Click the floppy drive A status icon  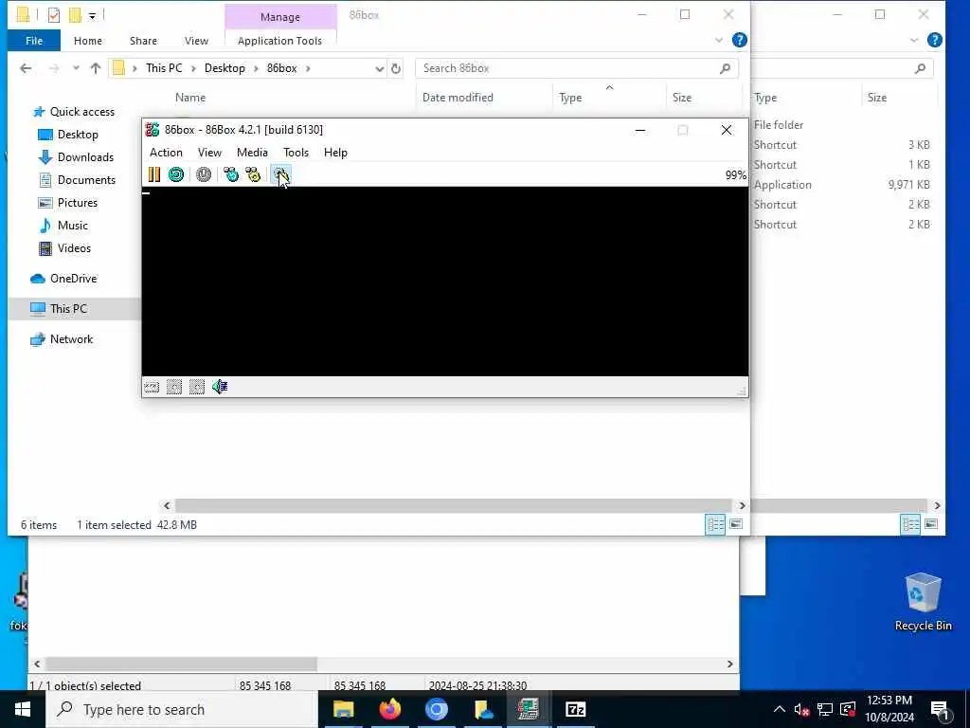pos(174,388)
